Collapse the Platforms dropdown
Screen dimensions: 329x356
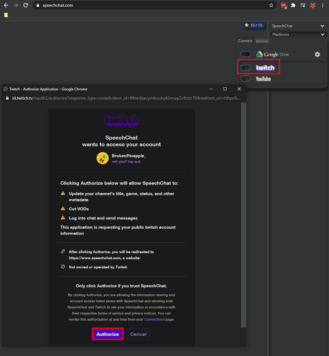[x=298, y=35]
